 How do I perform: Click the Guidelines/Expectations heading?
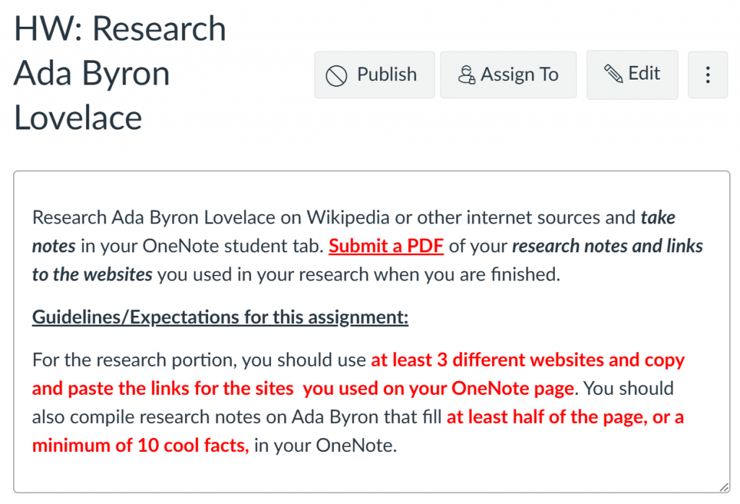pos(220,317)
